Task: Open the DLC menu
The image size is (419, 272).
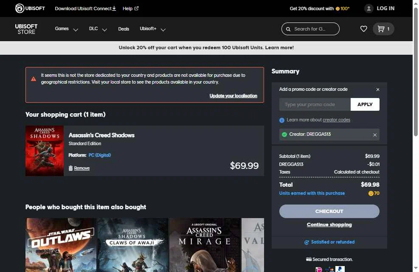Action: [x=93, y=28]
